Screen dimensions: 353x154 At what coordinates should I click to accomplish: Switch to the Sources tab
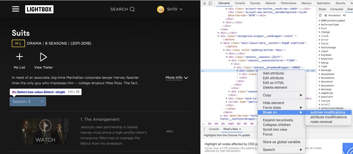[255, 3]
